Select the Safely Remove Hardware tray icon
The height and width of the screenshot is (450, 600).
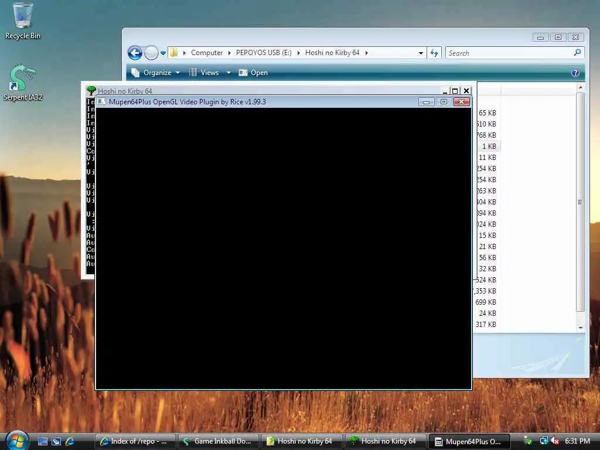[x=529, y=441]
